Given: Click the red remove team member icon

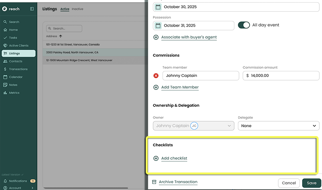Looking at the screenshot, I should tap(156, 76).
